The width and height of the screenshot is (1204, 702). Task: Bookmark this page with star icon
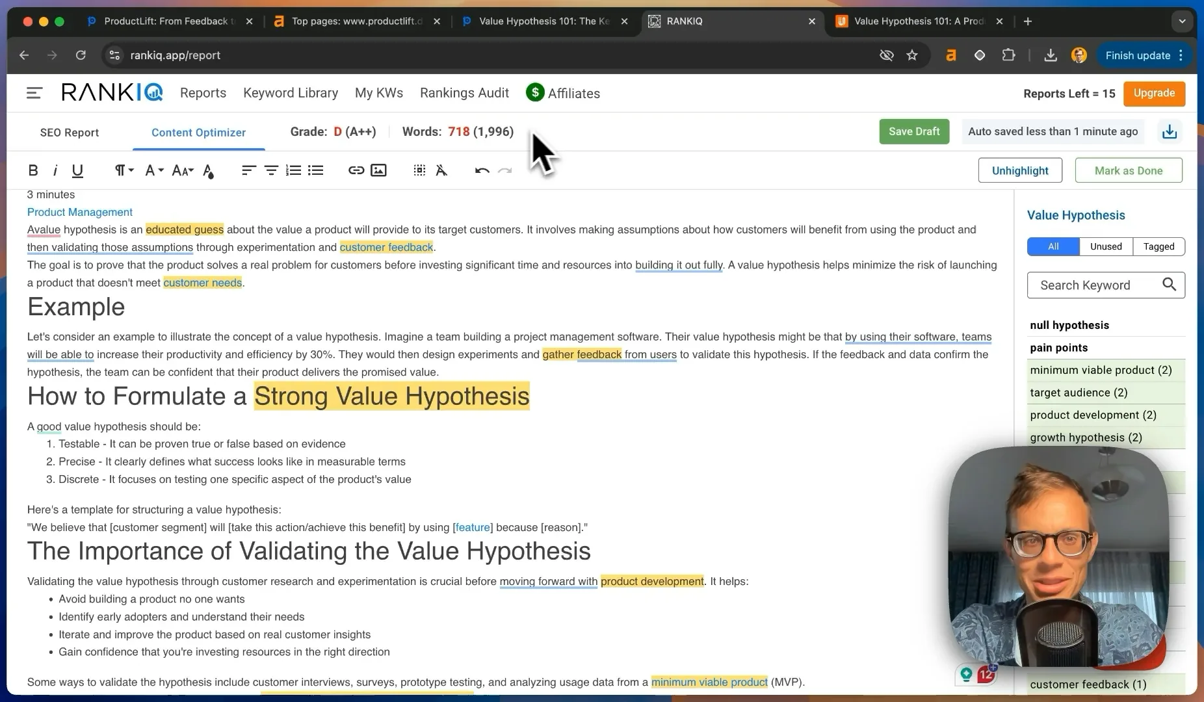(x=912, y=55)
